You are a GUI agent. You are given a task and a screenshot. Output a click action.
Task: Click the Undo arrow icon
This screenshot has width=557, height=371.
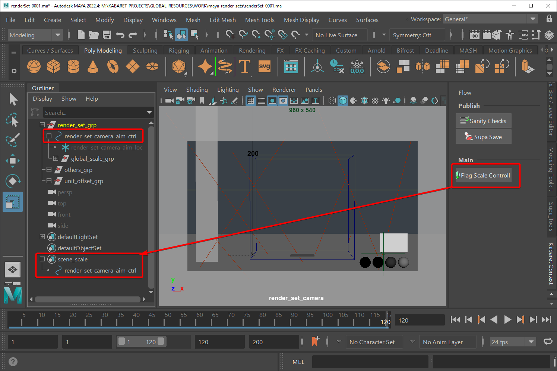click(x=120, y=35)
